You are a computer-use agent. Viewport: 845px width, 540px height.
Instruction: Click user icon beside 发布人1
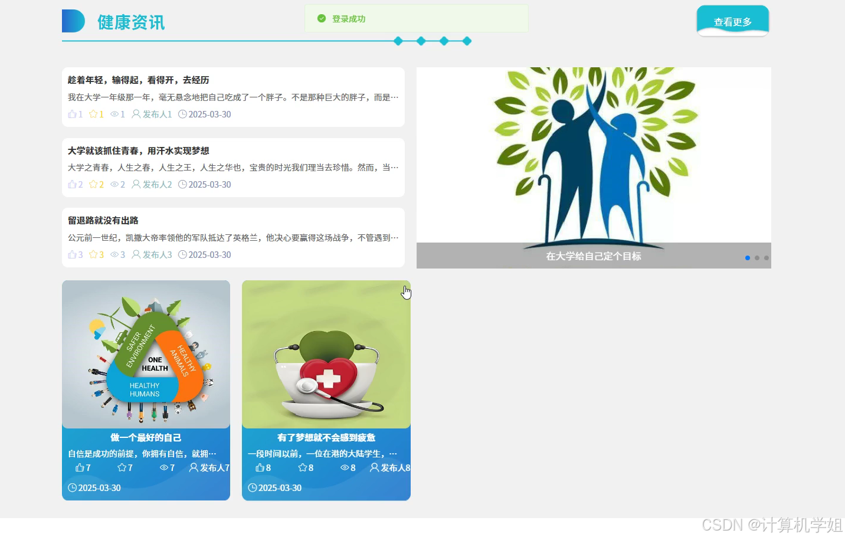click(x=136, y=114)
